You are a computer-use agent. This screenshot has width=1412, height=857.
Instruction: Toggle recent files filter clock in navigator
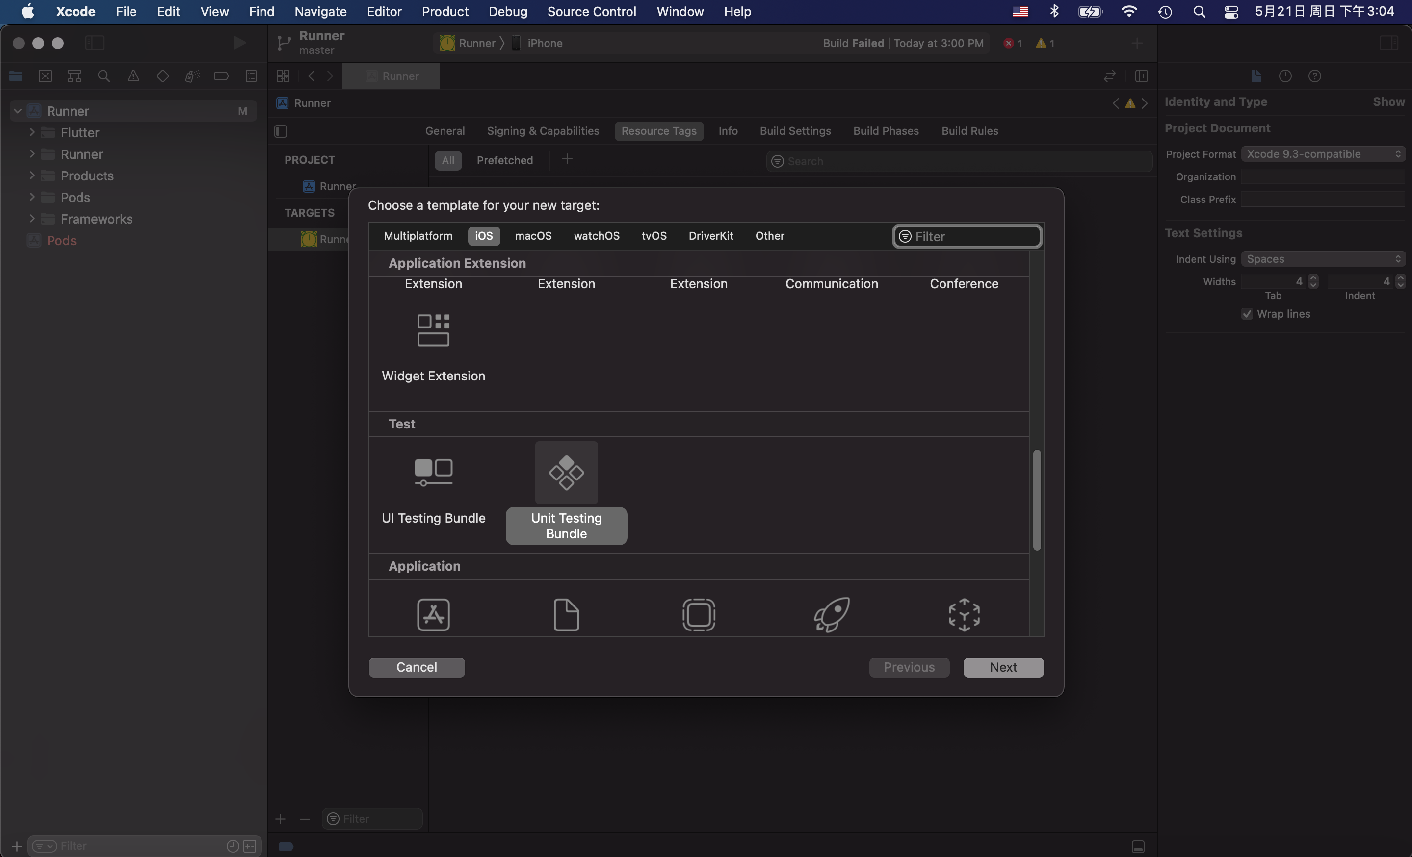[x=233, y=846]
